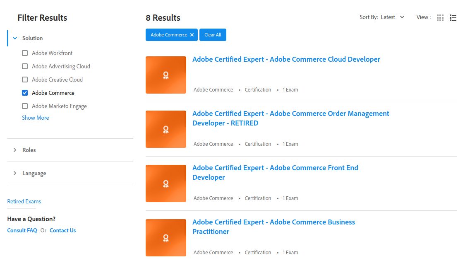This screenshot has height=263, width=470.
Task: Click the Front End Developer badge thumbnail
Action: point(166,183)
